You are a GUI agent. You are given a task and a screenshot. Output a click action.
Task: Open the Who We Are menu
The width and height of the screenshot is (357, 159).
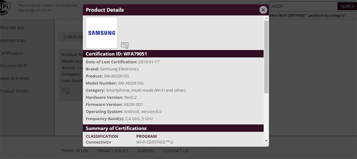pyautogui.click(x=12, y=28)
